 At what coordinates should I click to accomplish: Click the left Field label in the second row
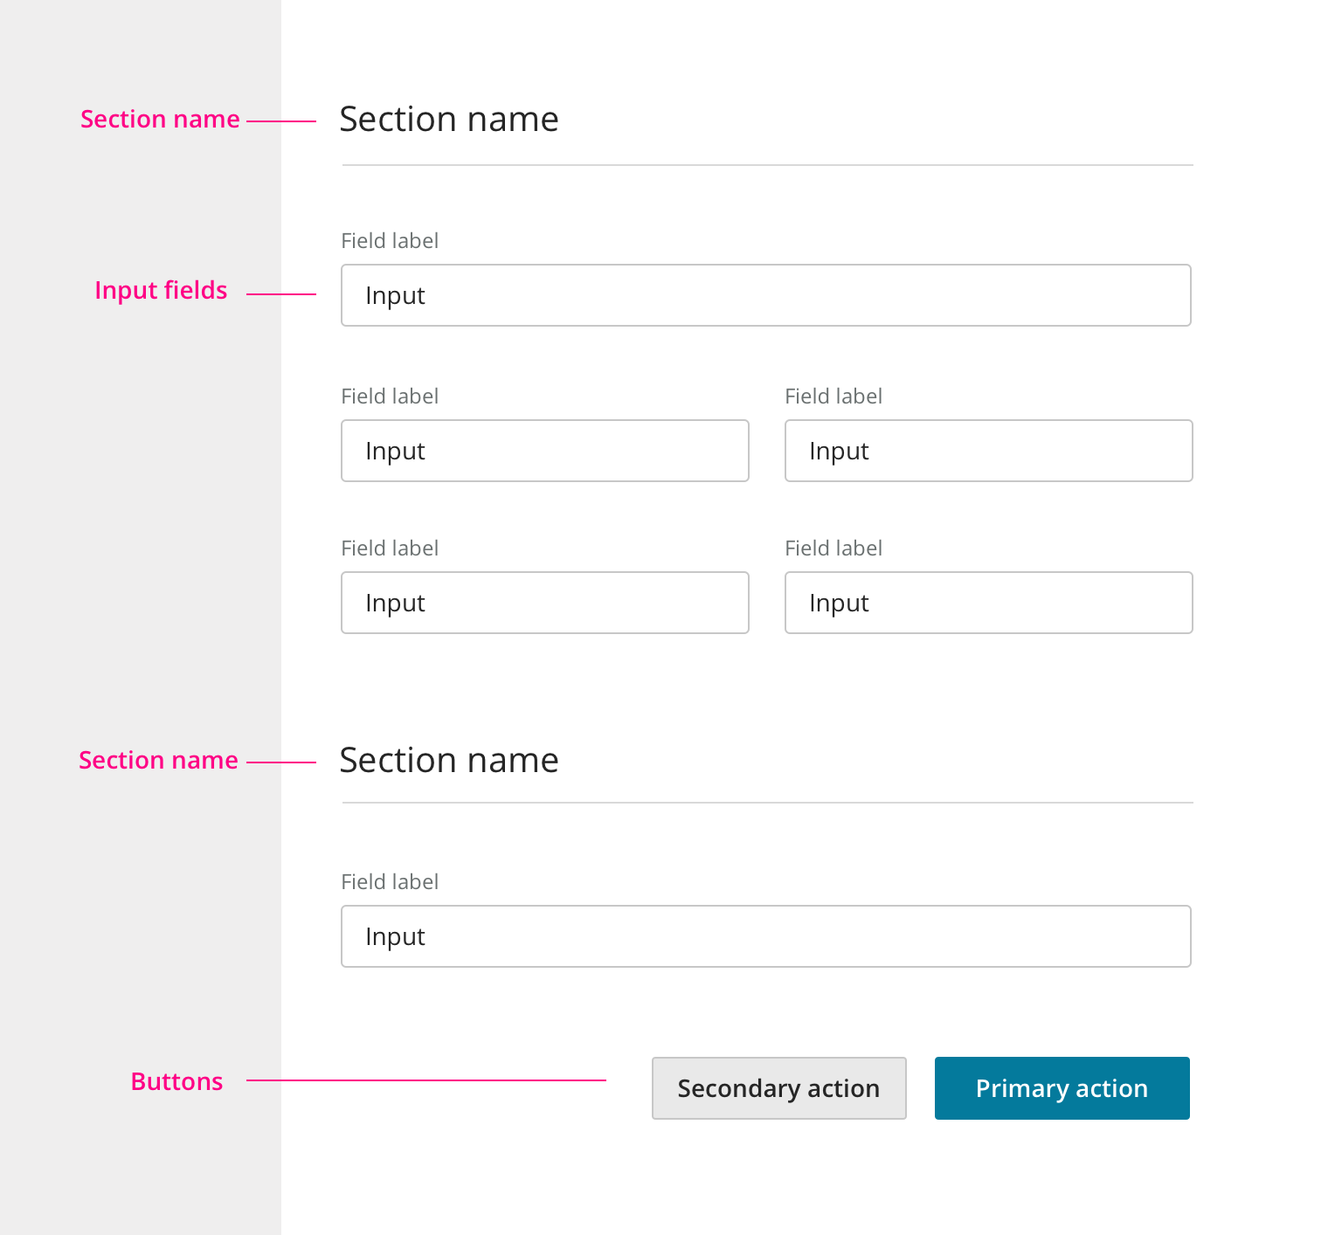pyautogui.click(x=390, y=397)
